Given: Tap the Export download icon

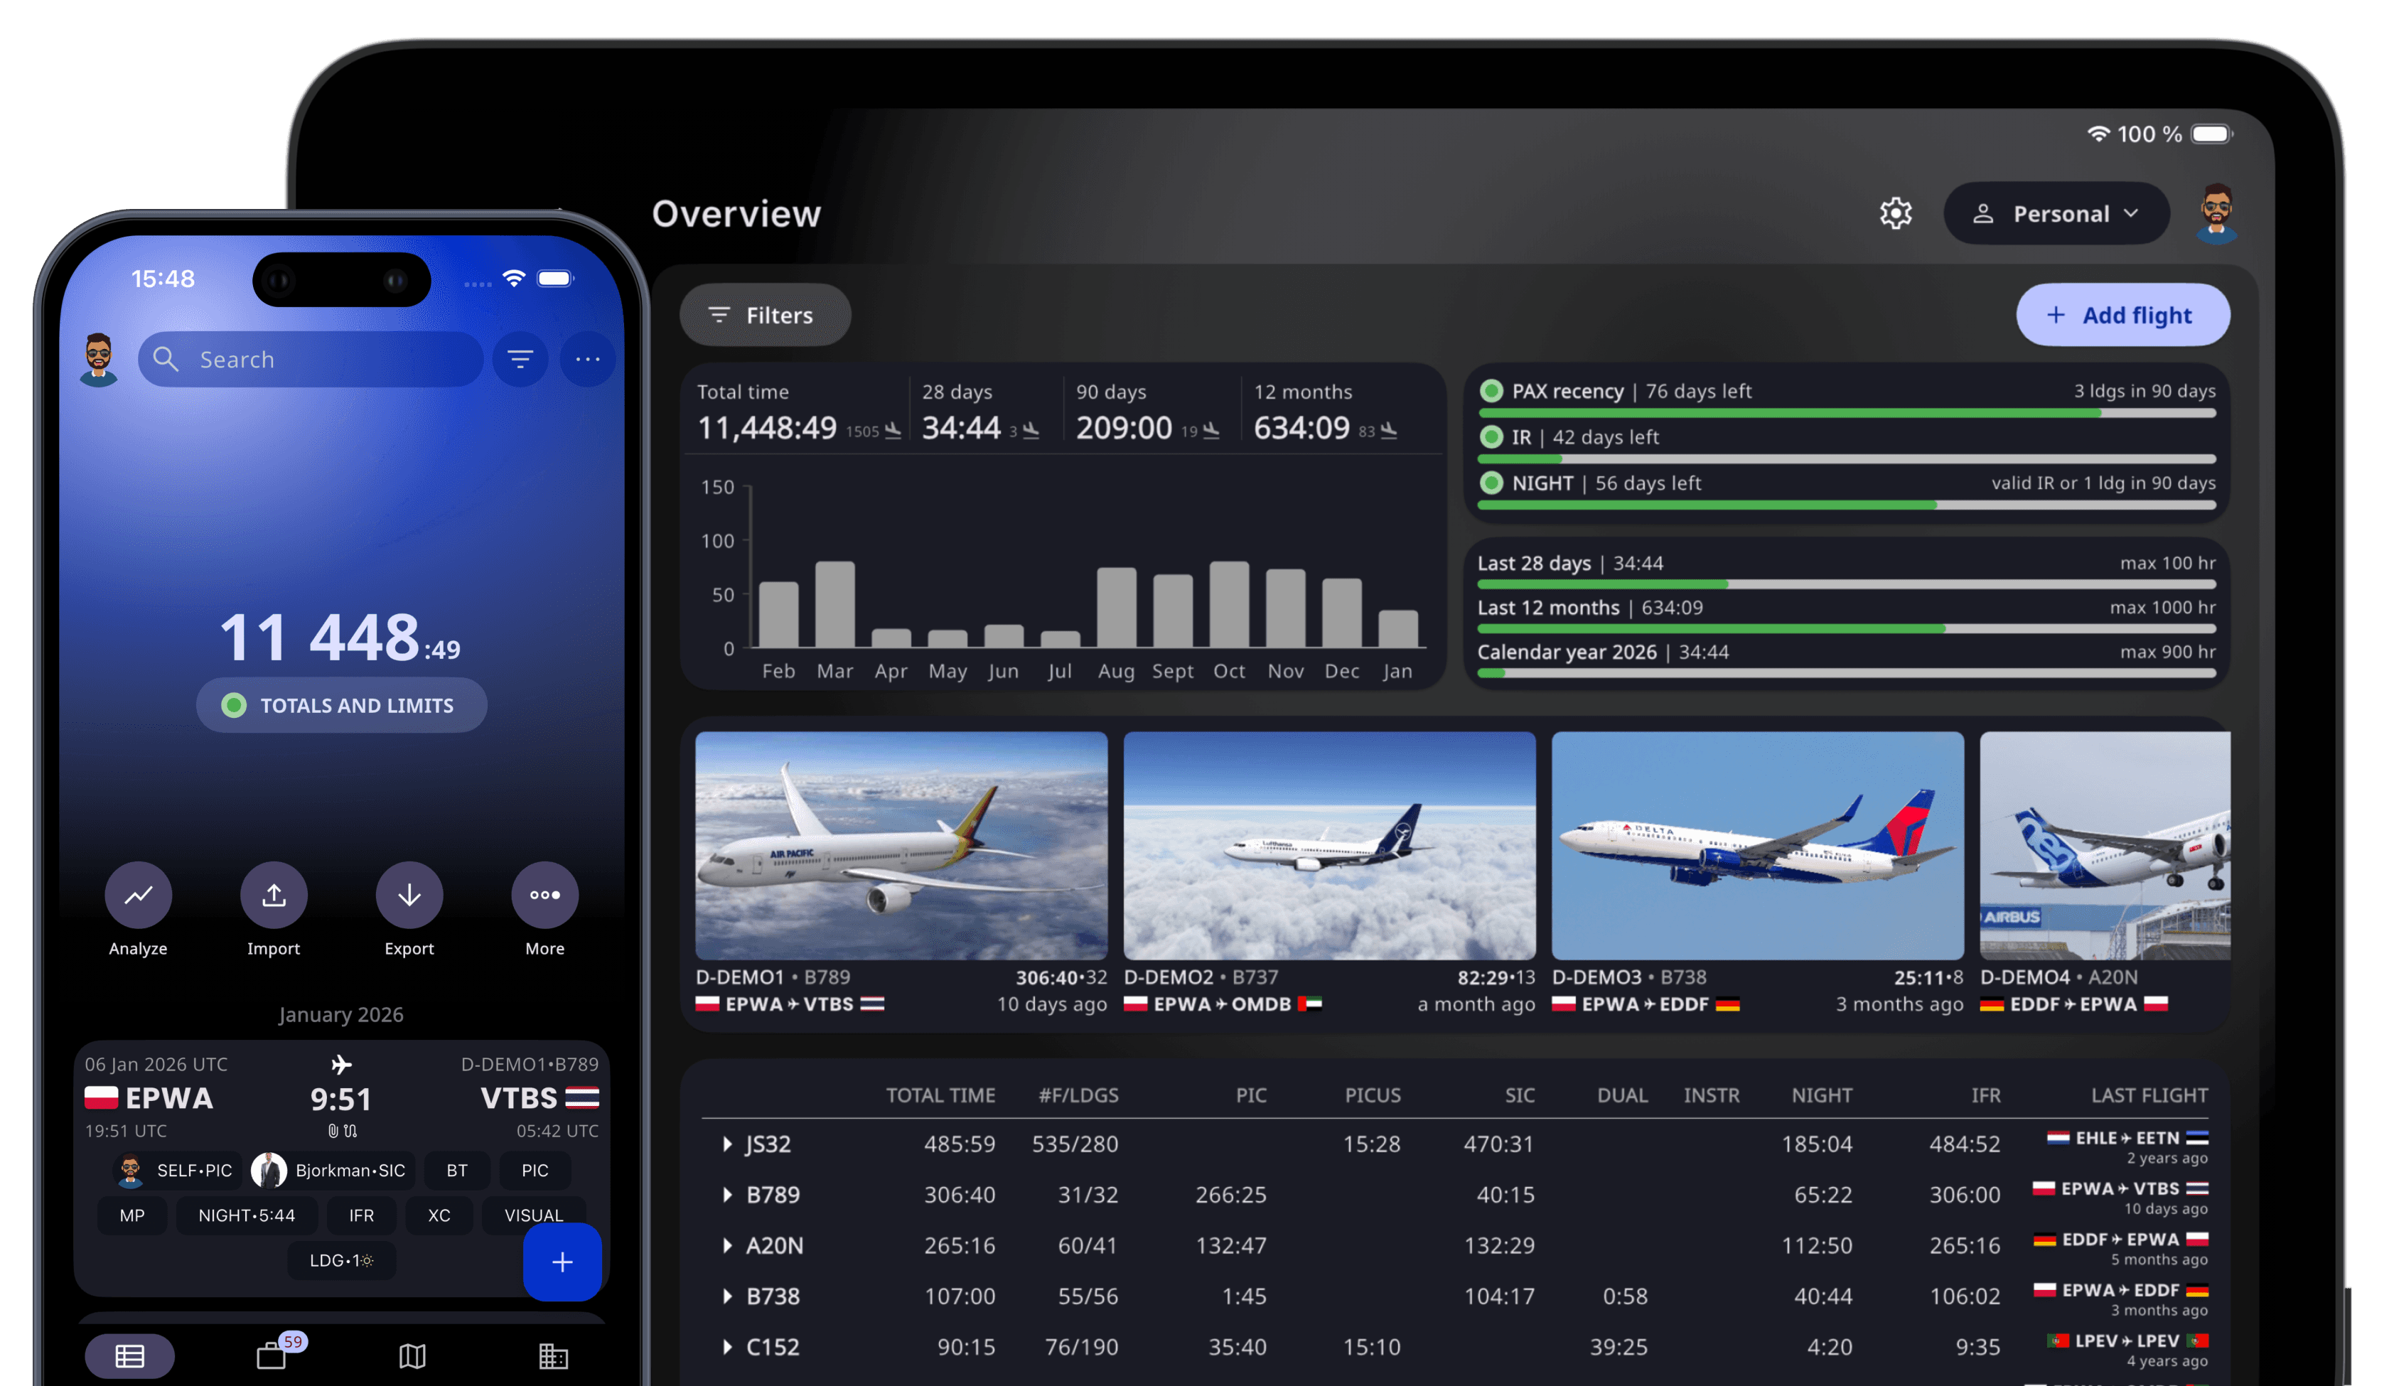Looking at the screenshot, I should 409,895.
